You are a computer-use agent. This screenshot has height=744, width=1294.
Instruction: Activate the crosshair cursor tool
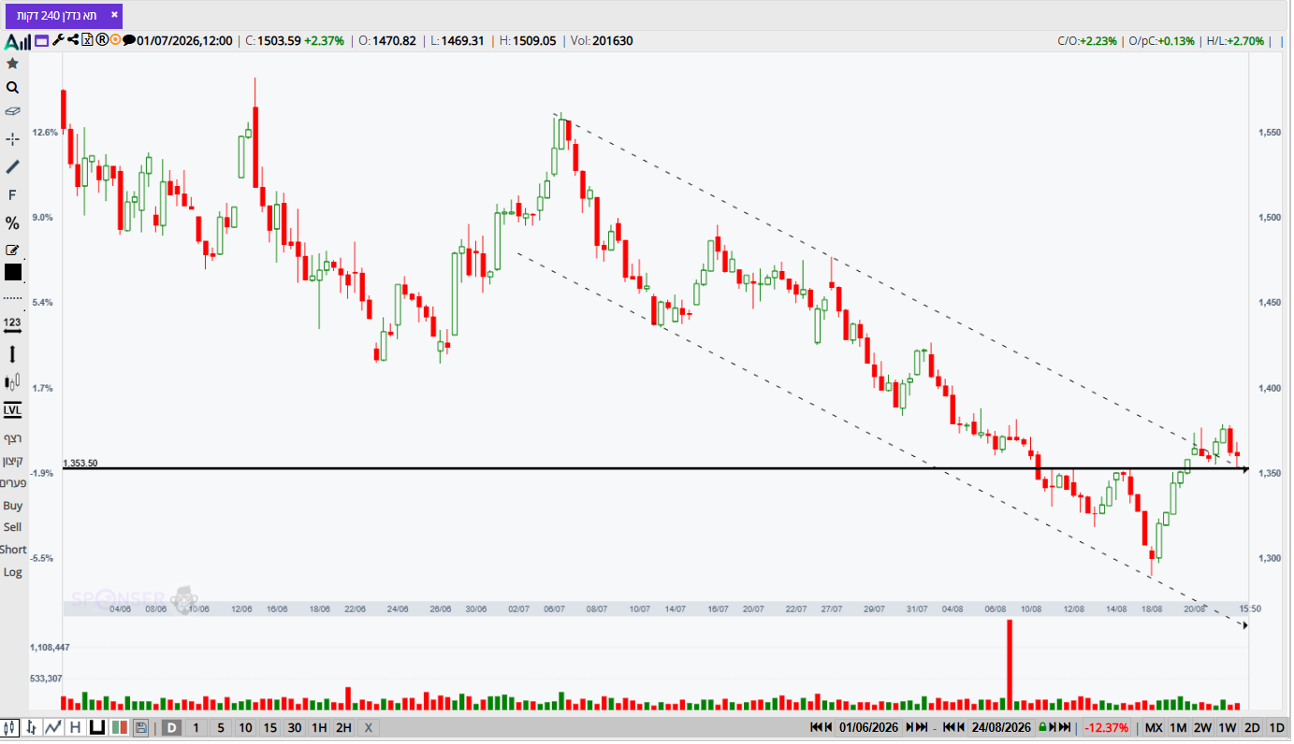(12, 138)
